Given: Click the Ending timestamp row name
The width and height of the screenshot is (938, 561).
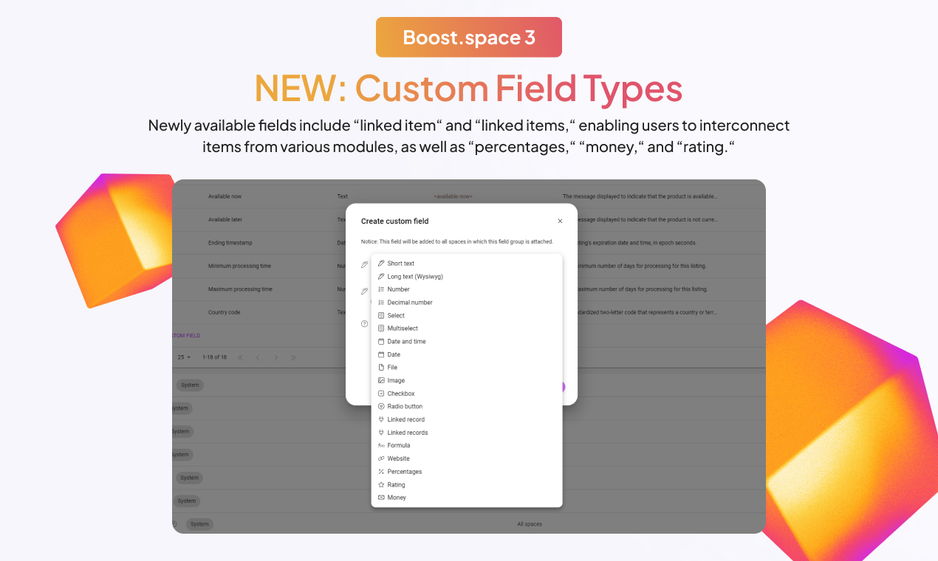Looking at the screenshot, I should pos(230,243).
